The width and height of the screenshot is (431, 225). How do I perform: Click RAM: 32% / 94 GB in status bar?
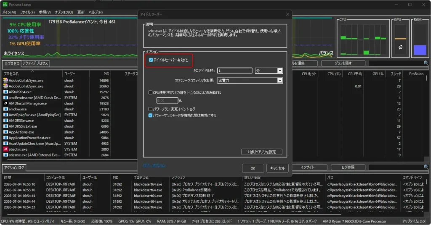tap(171, 221)
